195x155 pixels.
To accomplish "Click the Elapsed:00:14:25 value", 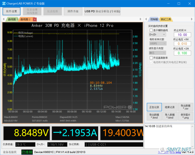I will point(69,117).
